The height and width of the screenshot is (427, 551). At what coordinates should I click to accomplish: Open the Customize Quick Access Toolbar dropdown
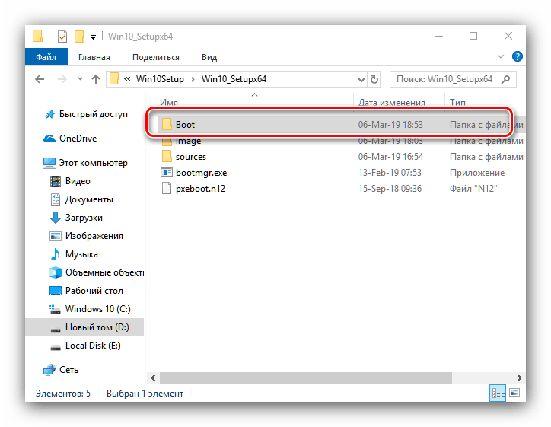93,37
